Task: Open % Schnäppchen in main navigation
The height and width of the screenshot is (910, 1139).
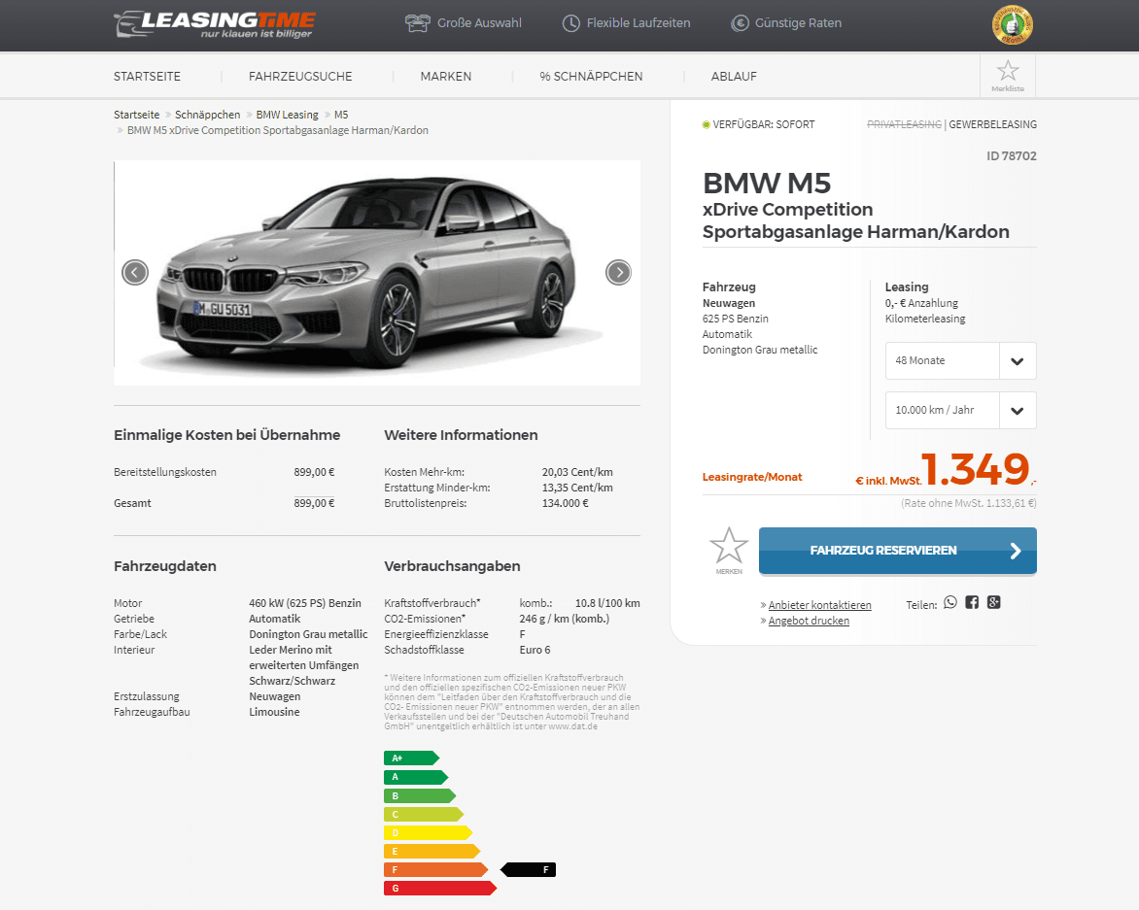Action: [591, 76]
